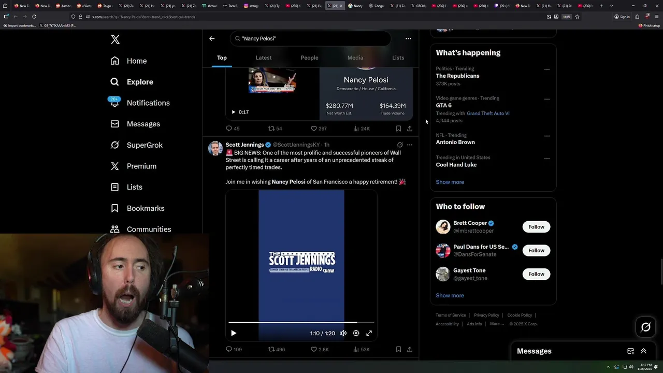Viewport: 663px width, 373px height.
Task: Enter fullscreen on the Scott Jennings video
Action: coord(369,333)
